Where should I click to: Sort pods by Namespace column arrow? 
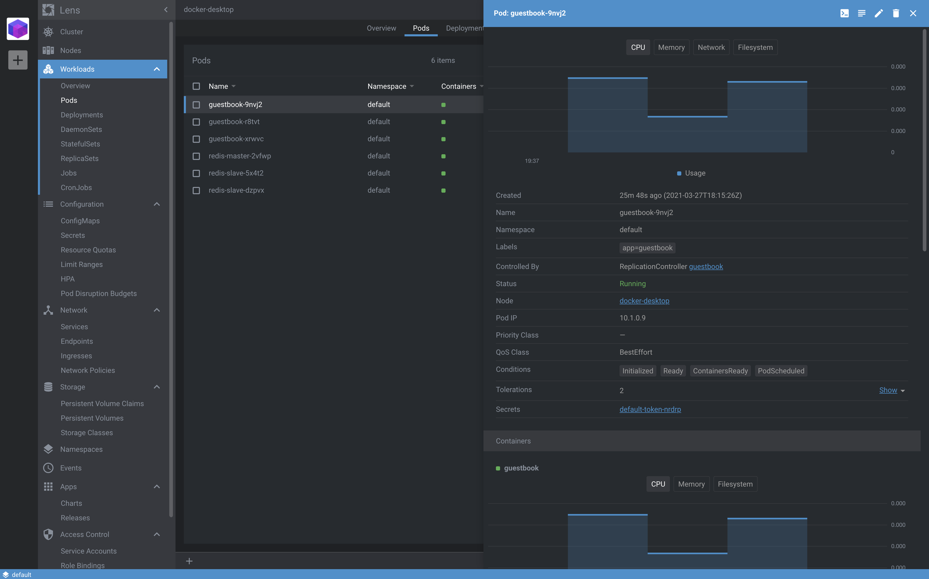[x=412, y=86]
